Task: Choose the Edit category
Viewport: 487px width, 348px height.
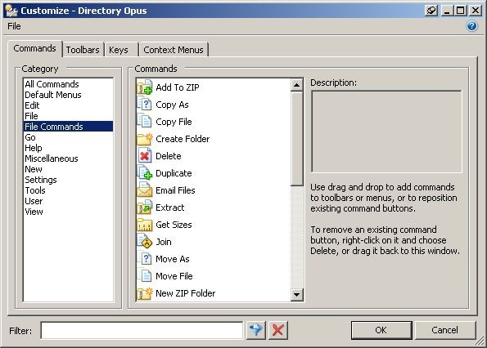Action: [x=32, y=105]
